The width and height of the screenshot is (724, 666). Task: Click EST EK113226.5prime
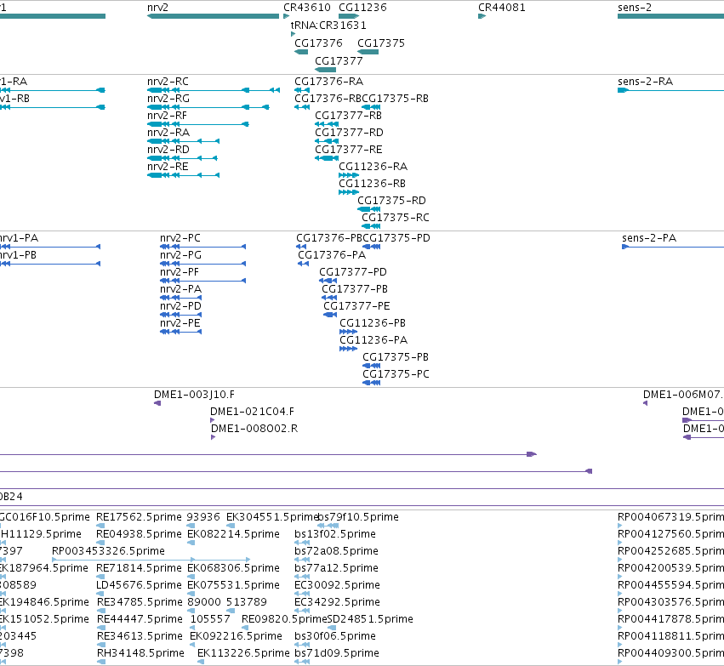(x=243, y=653)
